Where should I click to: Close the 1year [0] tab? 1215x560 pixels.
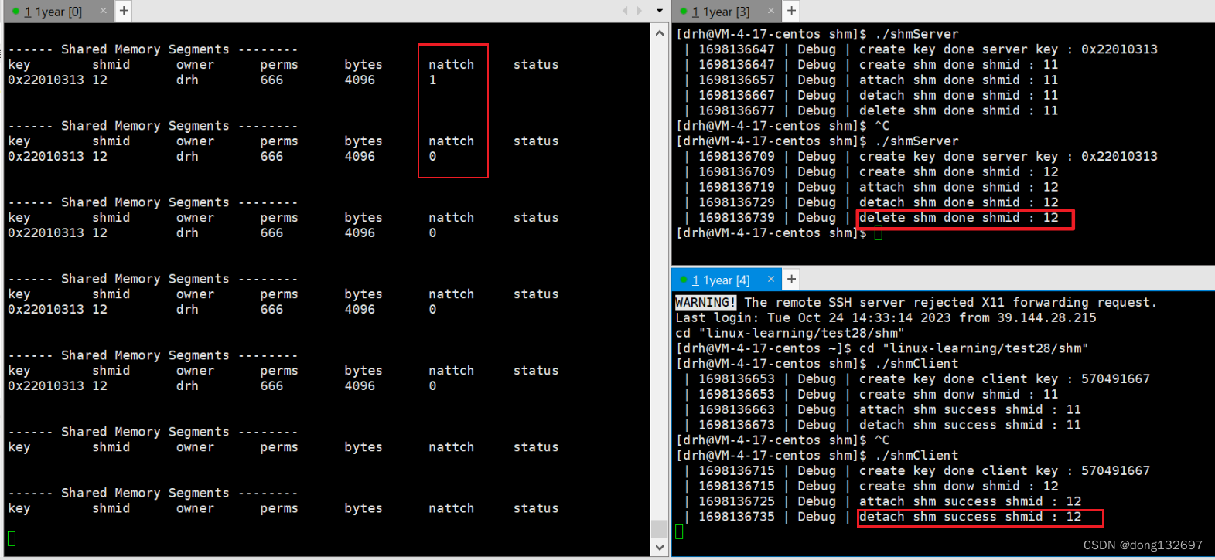click(103, 12)
